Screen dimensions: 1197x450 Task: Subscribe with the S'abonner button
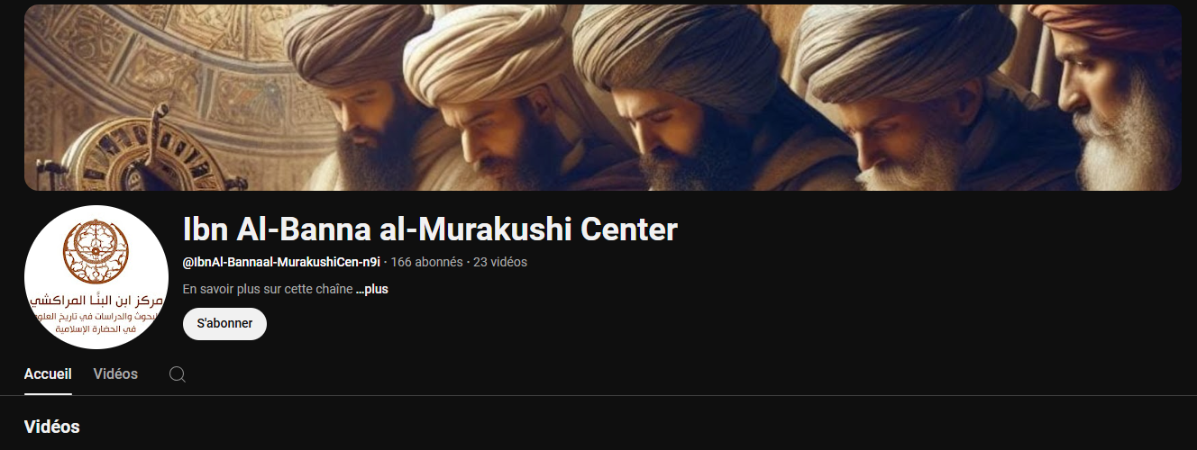[x=224, y=324]
